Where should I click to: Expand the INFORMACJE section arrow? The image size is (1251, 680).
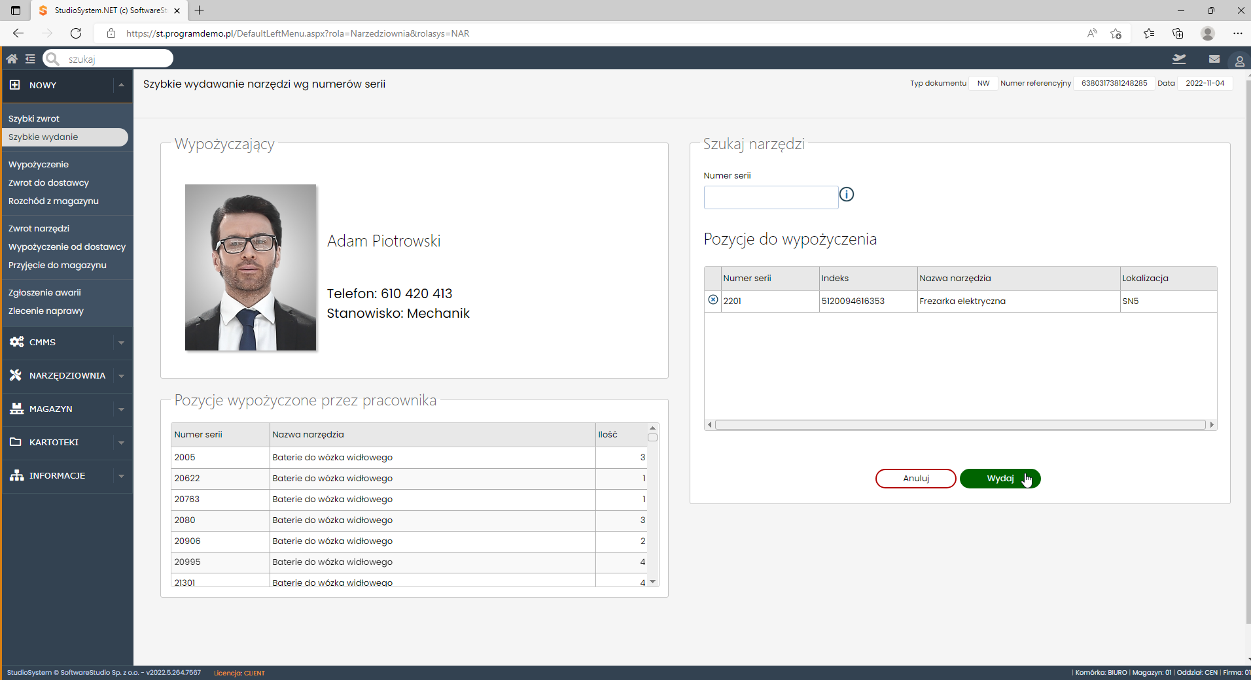coord(121,476)
